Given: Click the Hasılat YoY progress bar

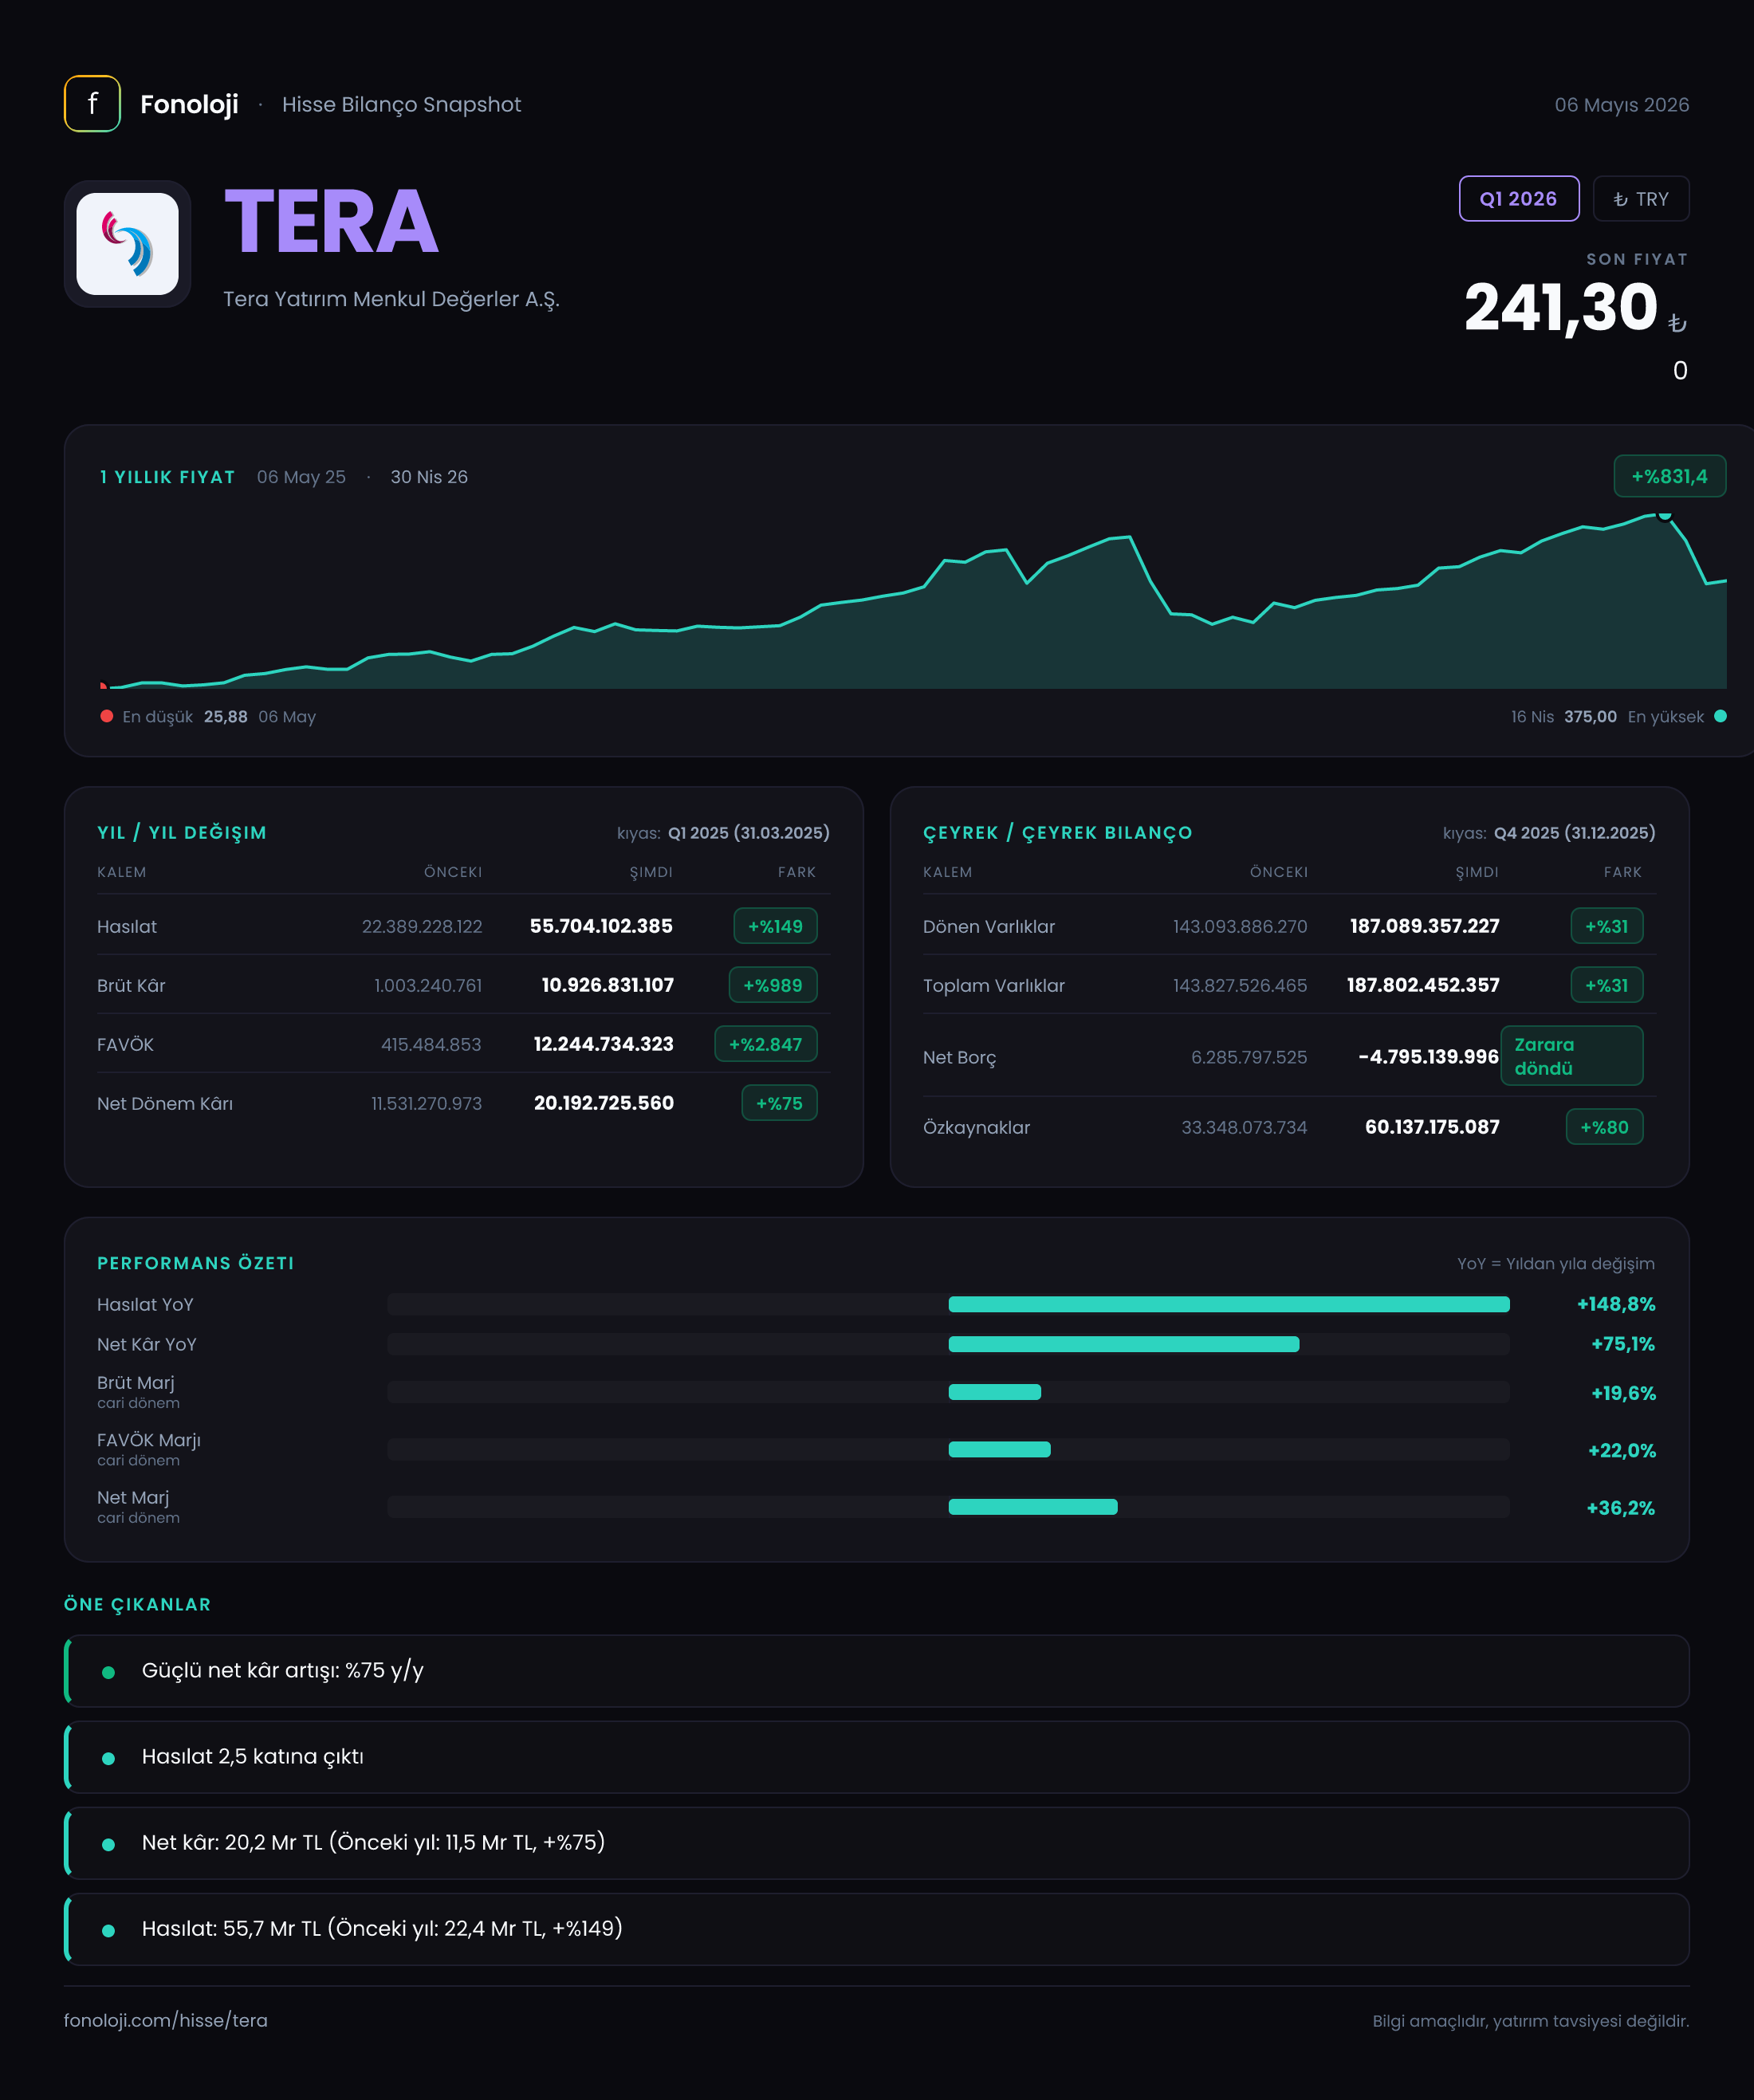Looking at the screenshot, I should coord(948,1304).
